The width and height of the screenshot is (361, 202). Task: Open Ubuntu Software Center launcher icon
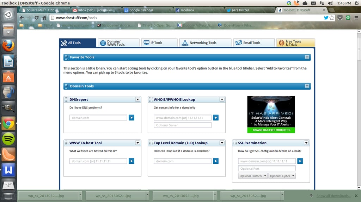click(8, 77)
